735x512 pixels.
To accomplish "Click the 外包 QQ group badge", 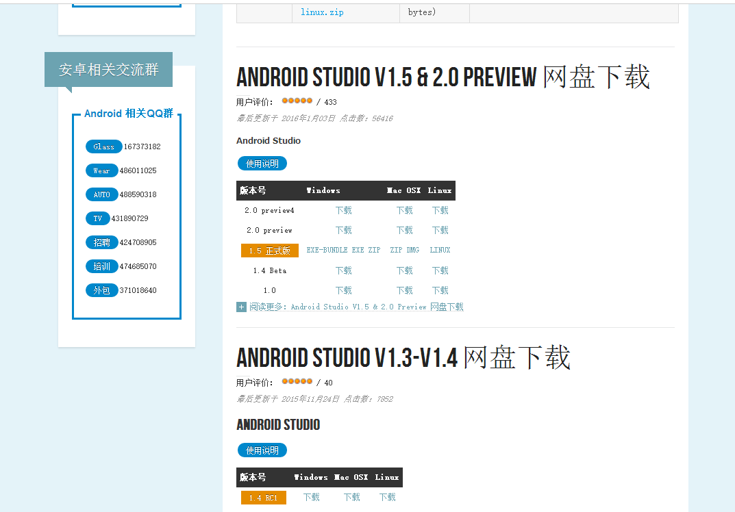I will (101, 290).
